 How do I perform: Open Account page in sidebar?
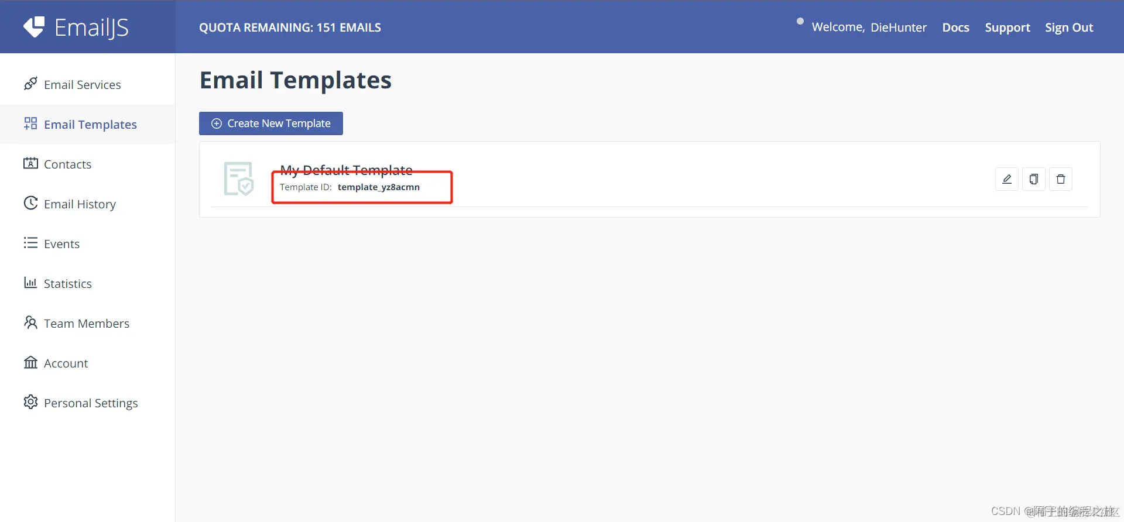pyautogui.click(x=87, y=363)
